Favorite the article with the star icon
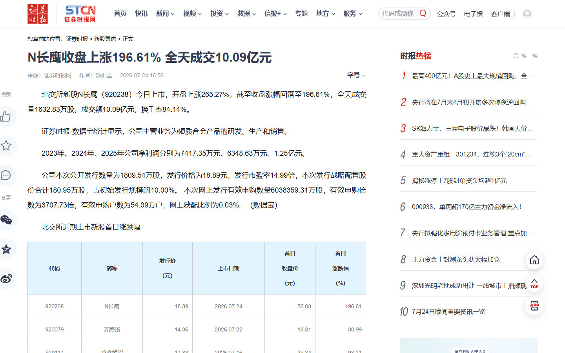Viewport: 565px width, 353px height. (x=5, y=146)
